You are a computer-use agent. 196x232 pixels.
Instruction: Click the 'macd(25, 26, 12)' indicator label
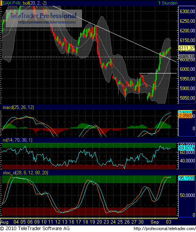(18, 107)
